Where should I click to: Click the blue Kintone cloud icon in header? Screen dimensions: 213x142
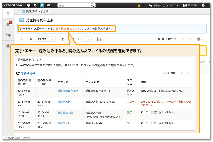pos(42,5)
